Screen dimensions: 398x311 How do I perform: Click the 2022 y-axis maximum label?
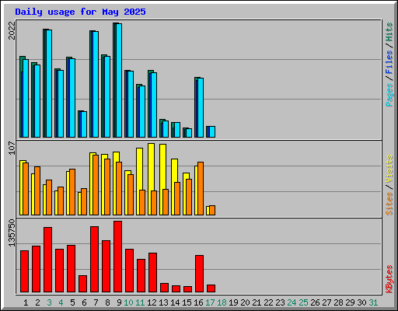[x=12, y=30]
